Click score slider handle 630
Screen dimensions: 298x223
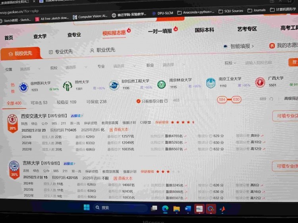(236, 99)
